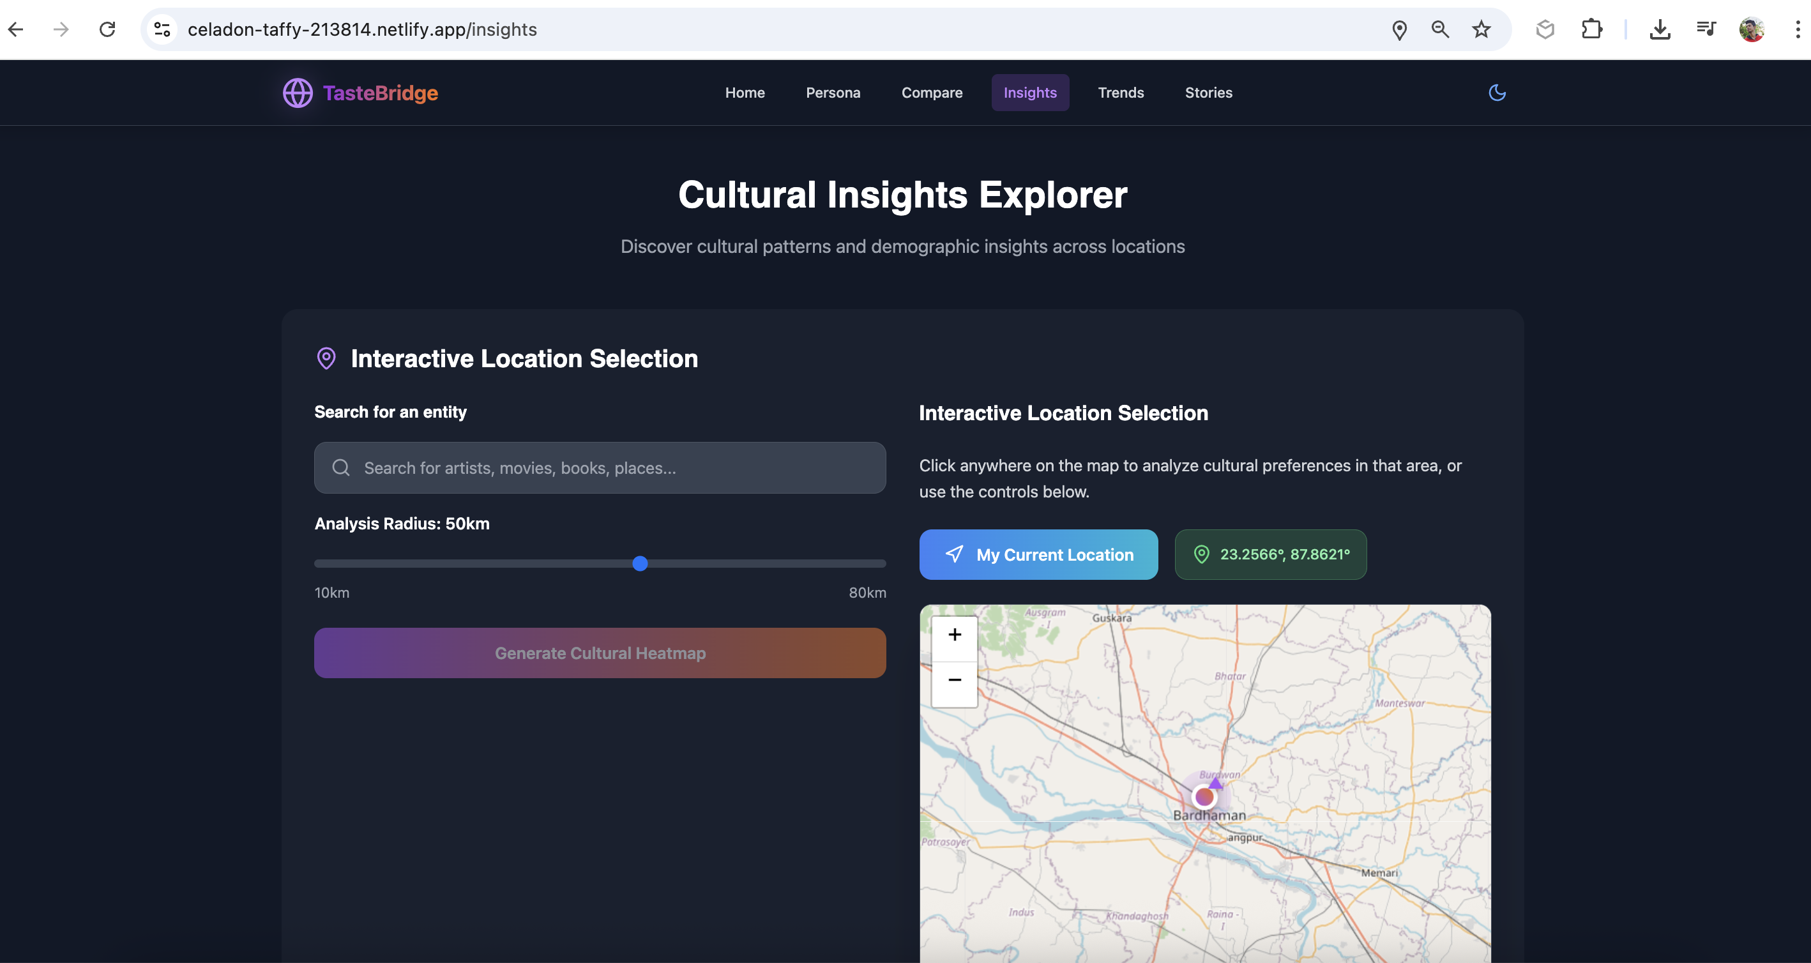Click the TasteBridge globe logo icon
Image resolution: width=1811 pixels, height=963 pixels.
298,93
